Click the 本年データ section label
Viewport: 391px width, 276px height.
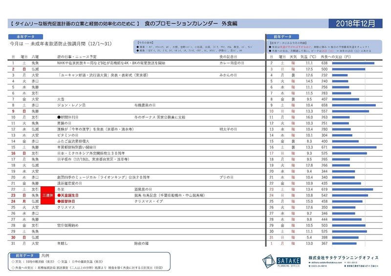click(x=25, y=37)
